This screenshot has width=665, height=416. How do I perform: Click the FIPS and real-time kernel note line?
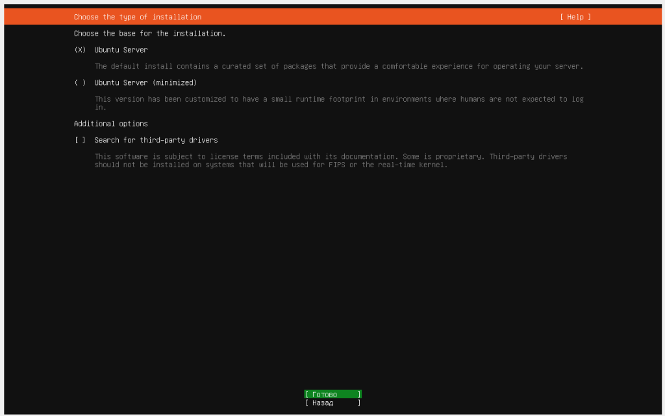click(271, 165)
